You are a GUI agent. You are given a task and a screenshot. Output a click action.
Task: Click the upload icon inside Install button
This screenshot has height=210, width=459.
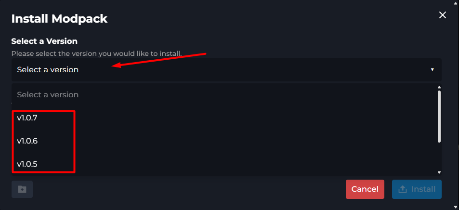pos(403,189)
